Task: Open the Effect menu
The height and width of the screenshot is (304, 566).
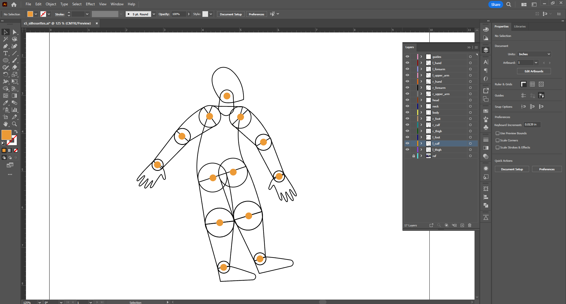Action: [x=90, y=4]
